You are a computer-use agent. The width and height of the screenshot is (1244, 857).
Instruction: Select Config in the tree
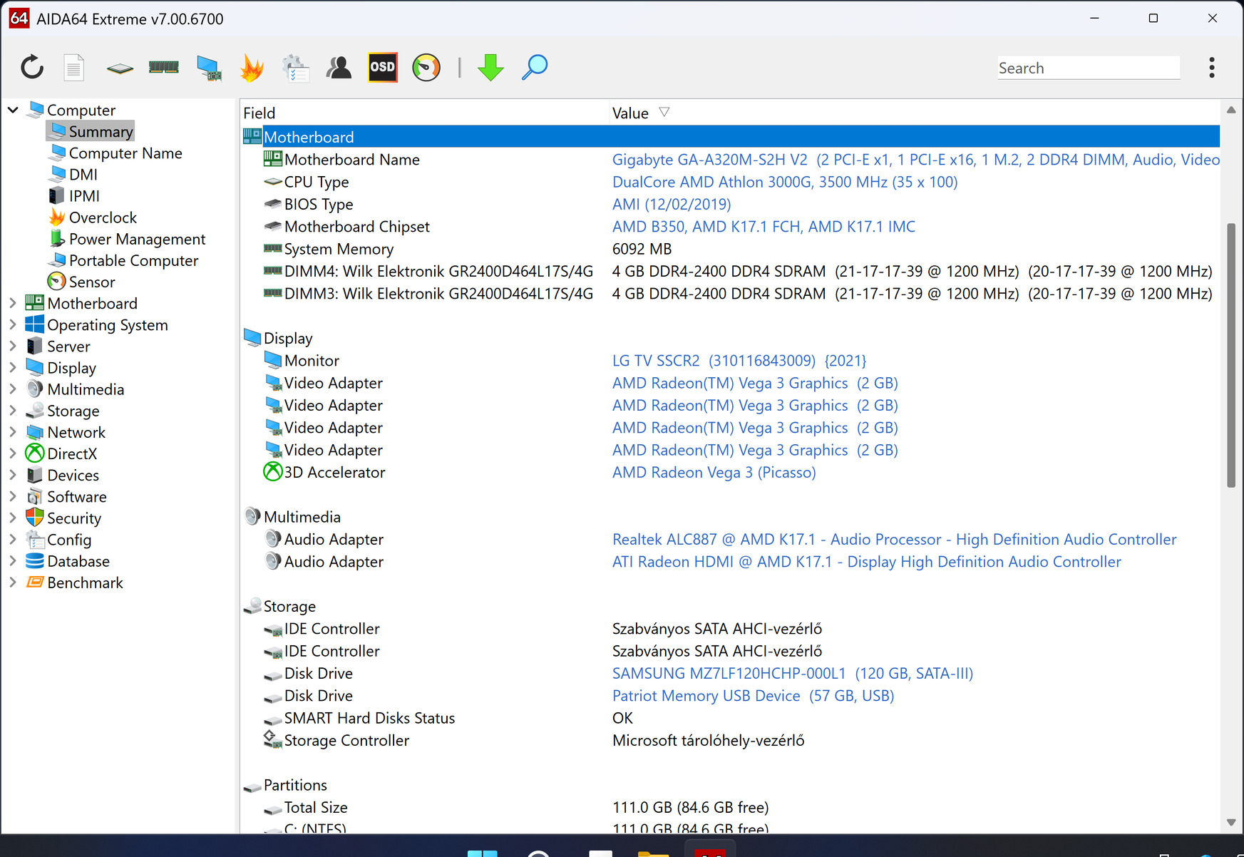(69, 540)
